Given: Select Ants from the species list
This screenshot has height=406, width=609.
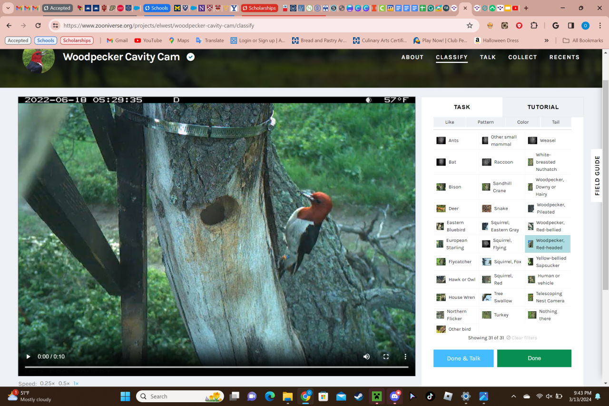Looking at the screenshot, I should point(456,140).
